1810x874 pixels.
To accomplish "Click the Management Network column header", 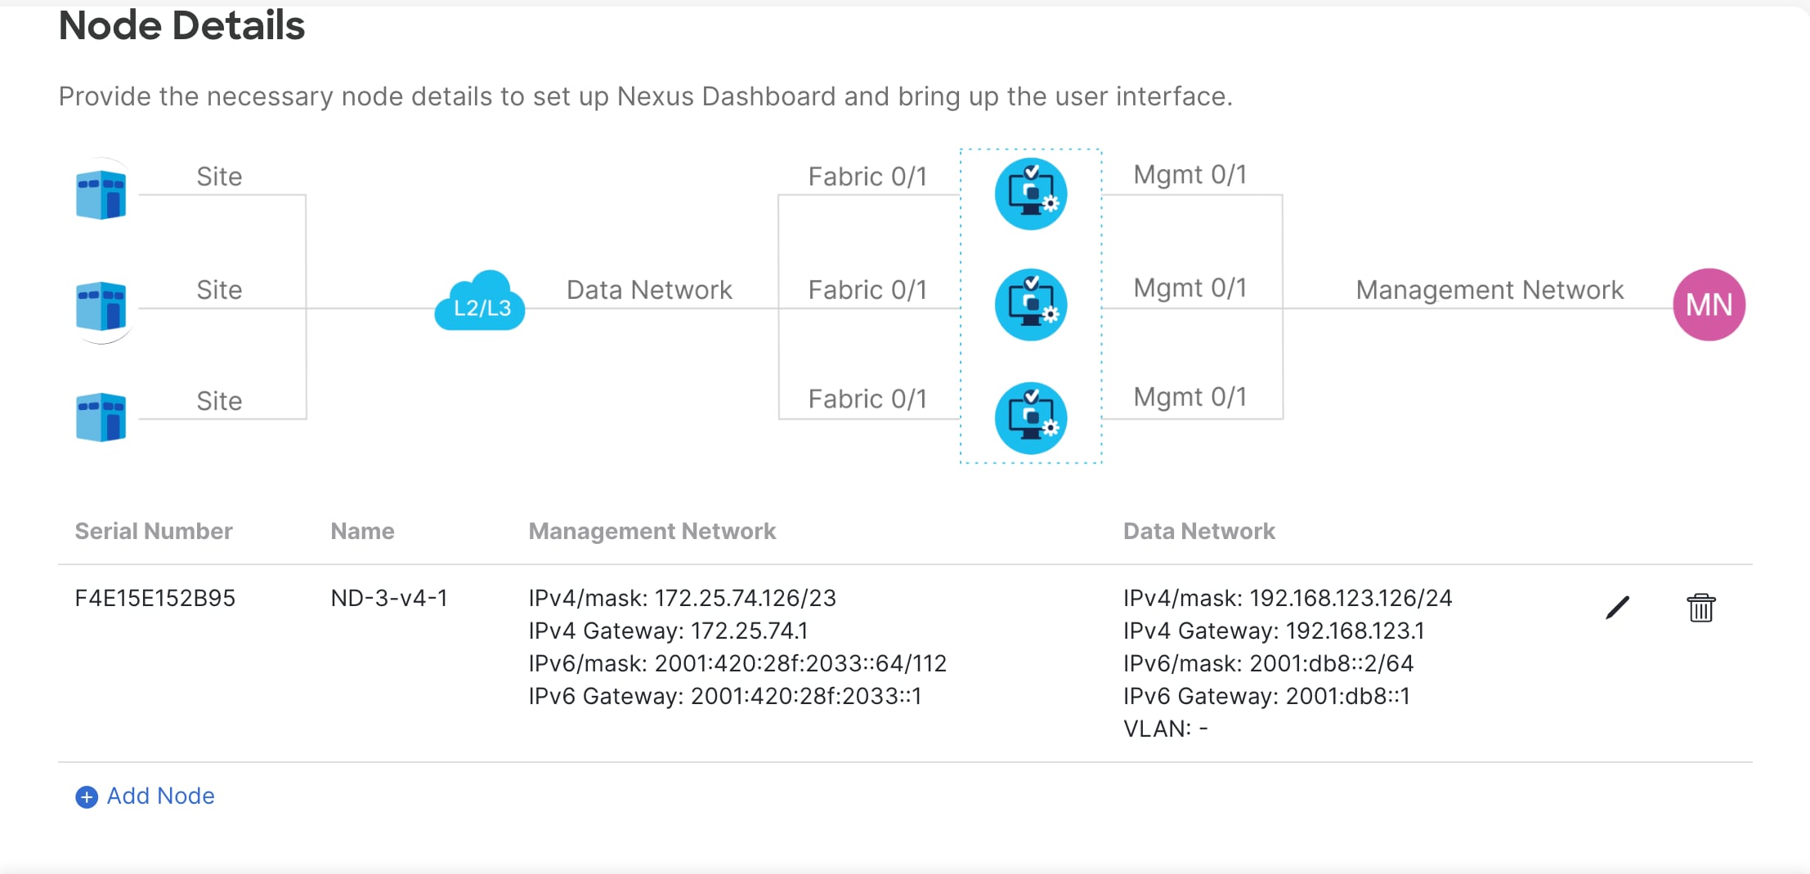I will click(x=652, y=531).
